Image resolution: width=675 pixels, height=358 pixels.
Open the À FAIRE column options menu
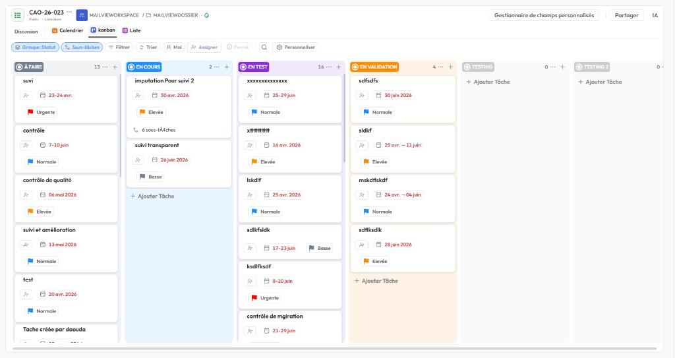(x=105, y=67)
